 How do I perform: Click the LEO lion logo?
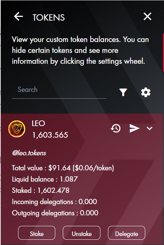17,129
